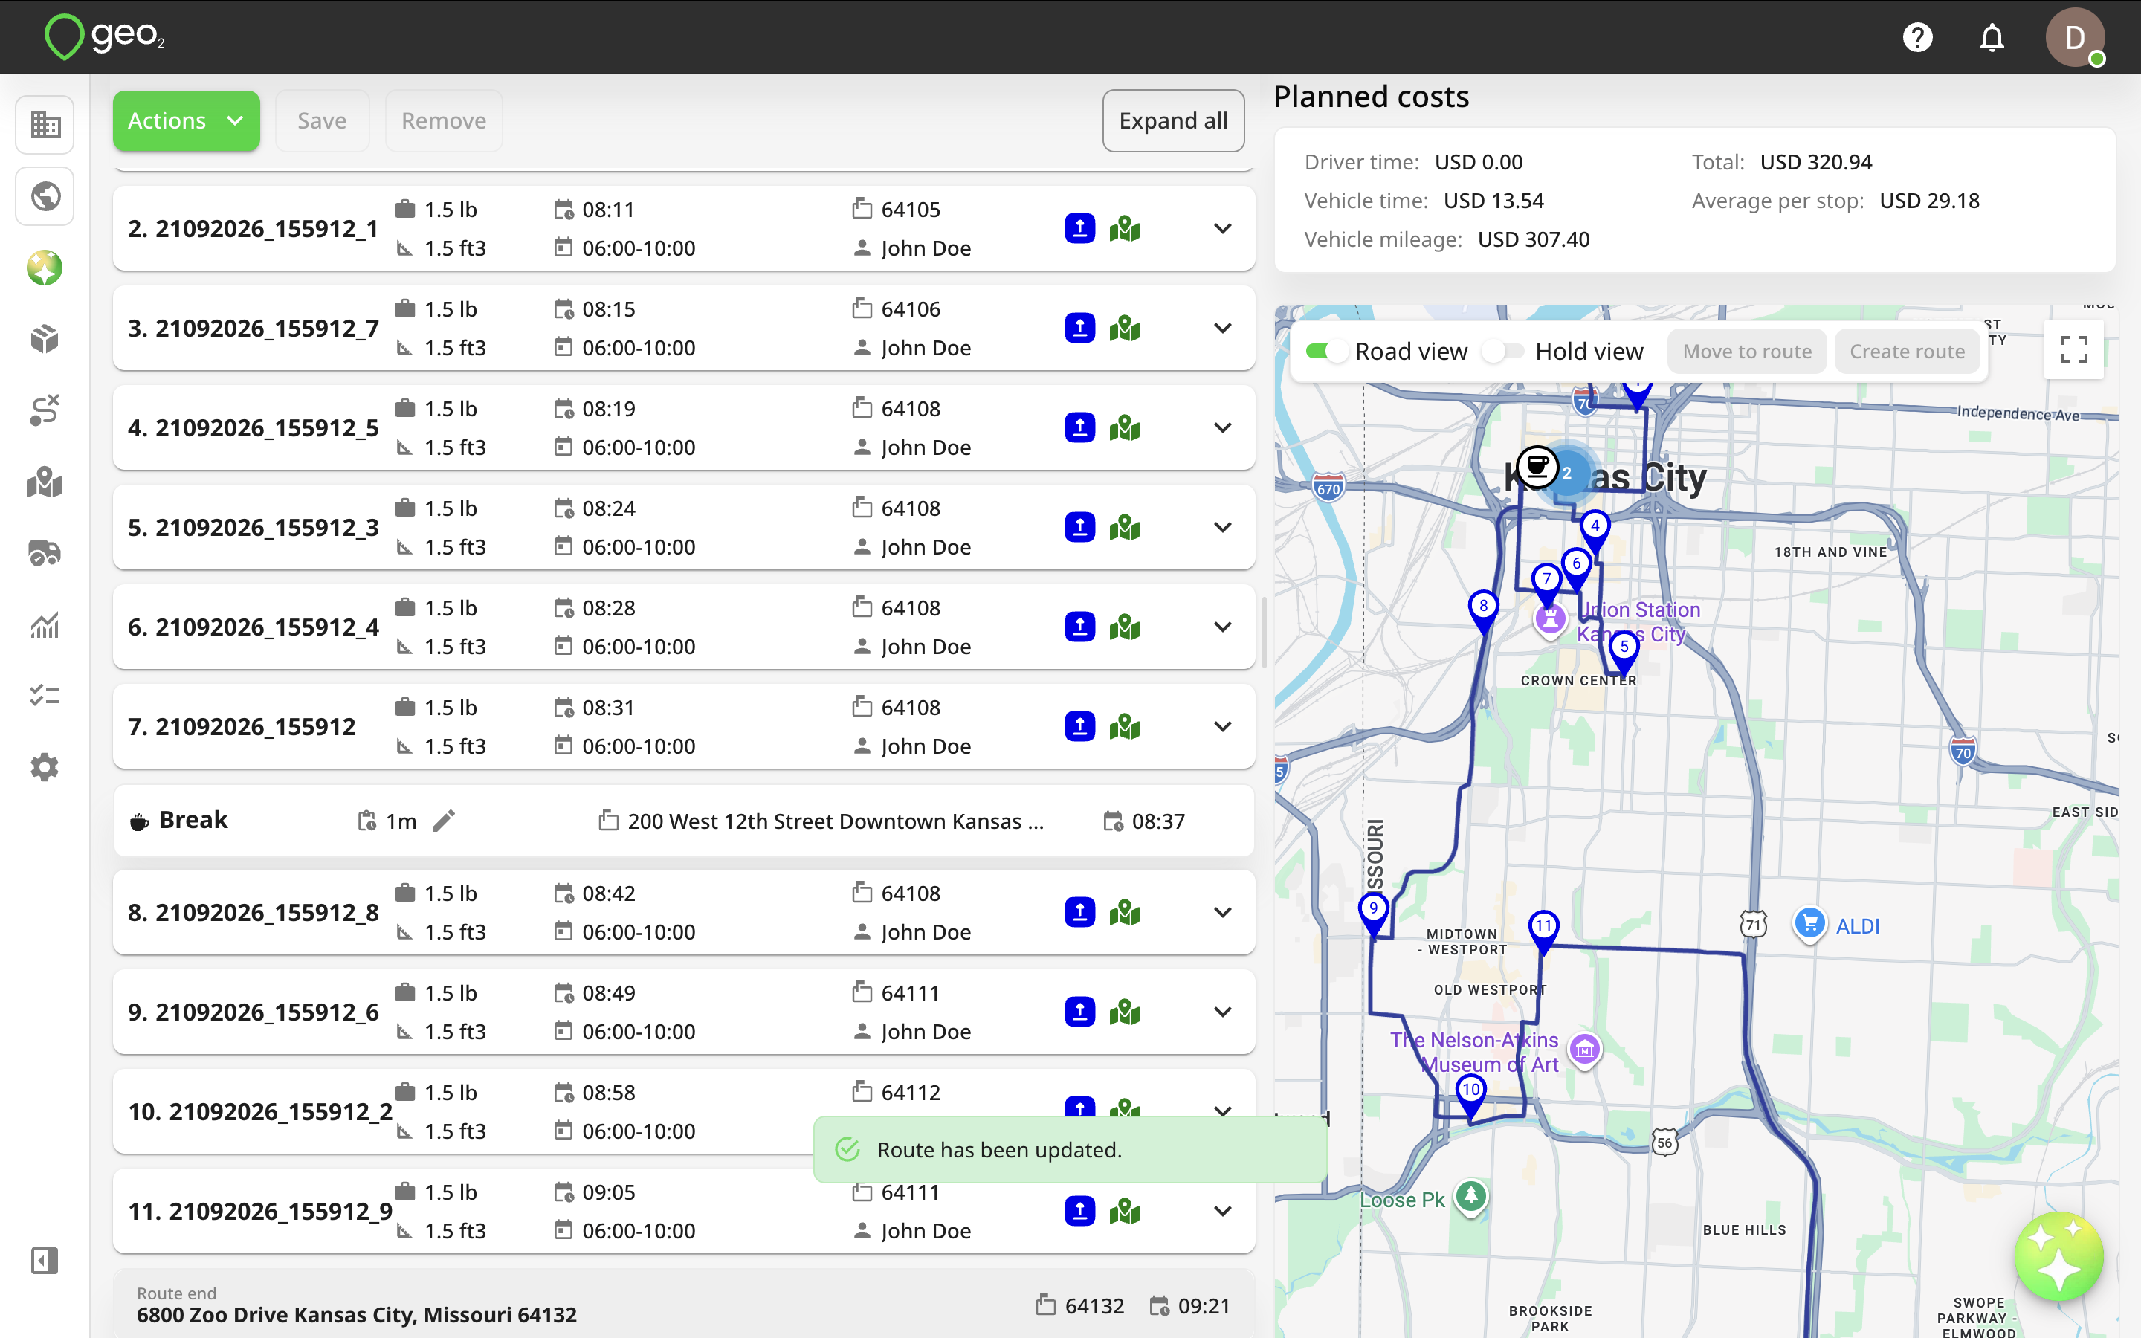Click the geo logo
This screenshot has height=1338, width=2141.
pos(104,36)
